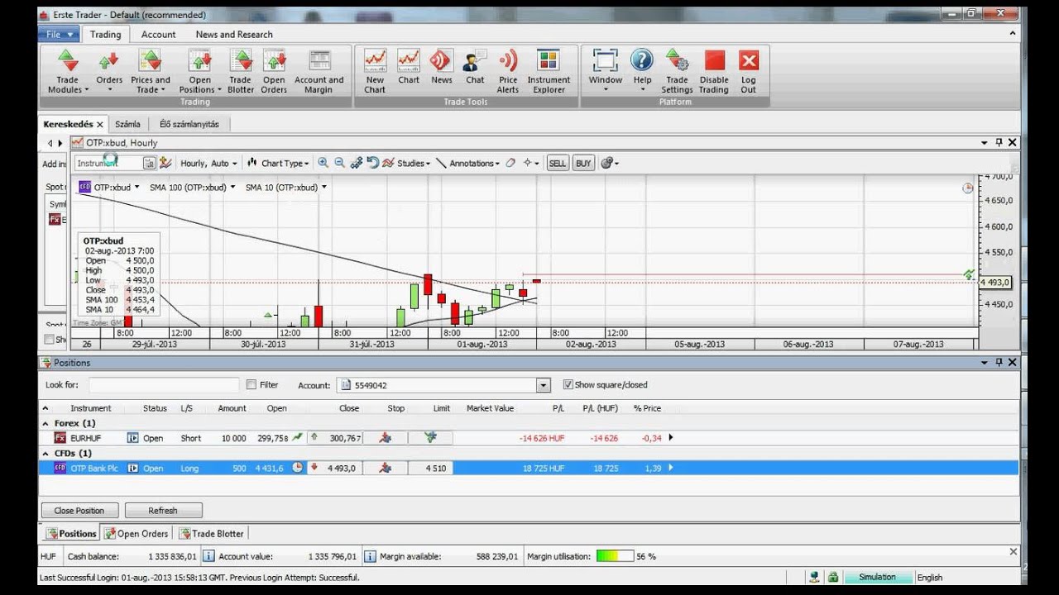The height and width of the screenshot is (595, 1059).
Task: Open the Open Positions ribbon menu
Action: coord(199,72)
